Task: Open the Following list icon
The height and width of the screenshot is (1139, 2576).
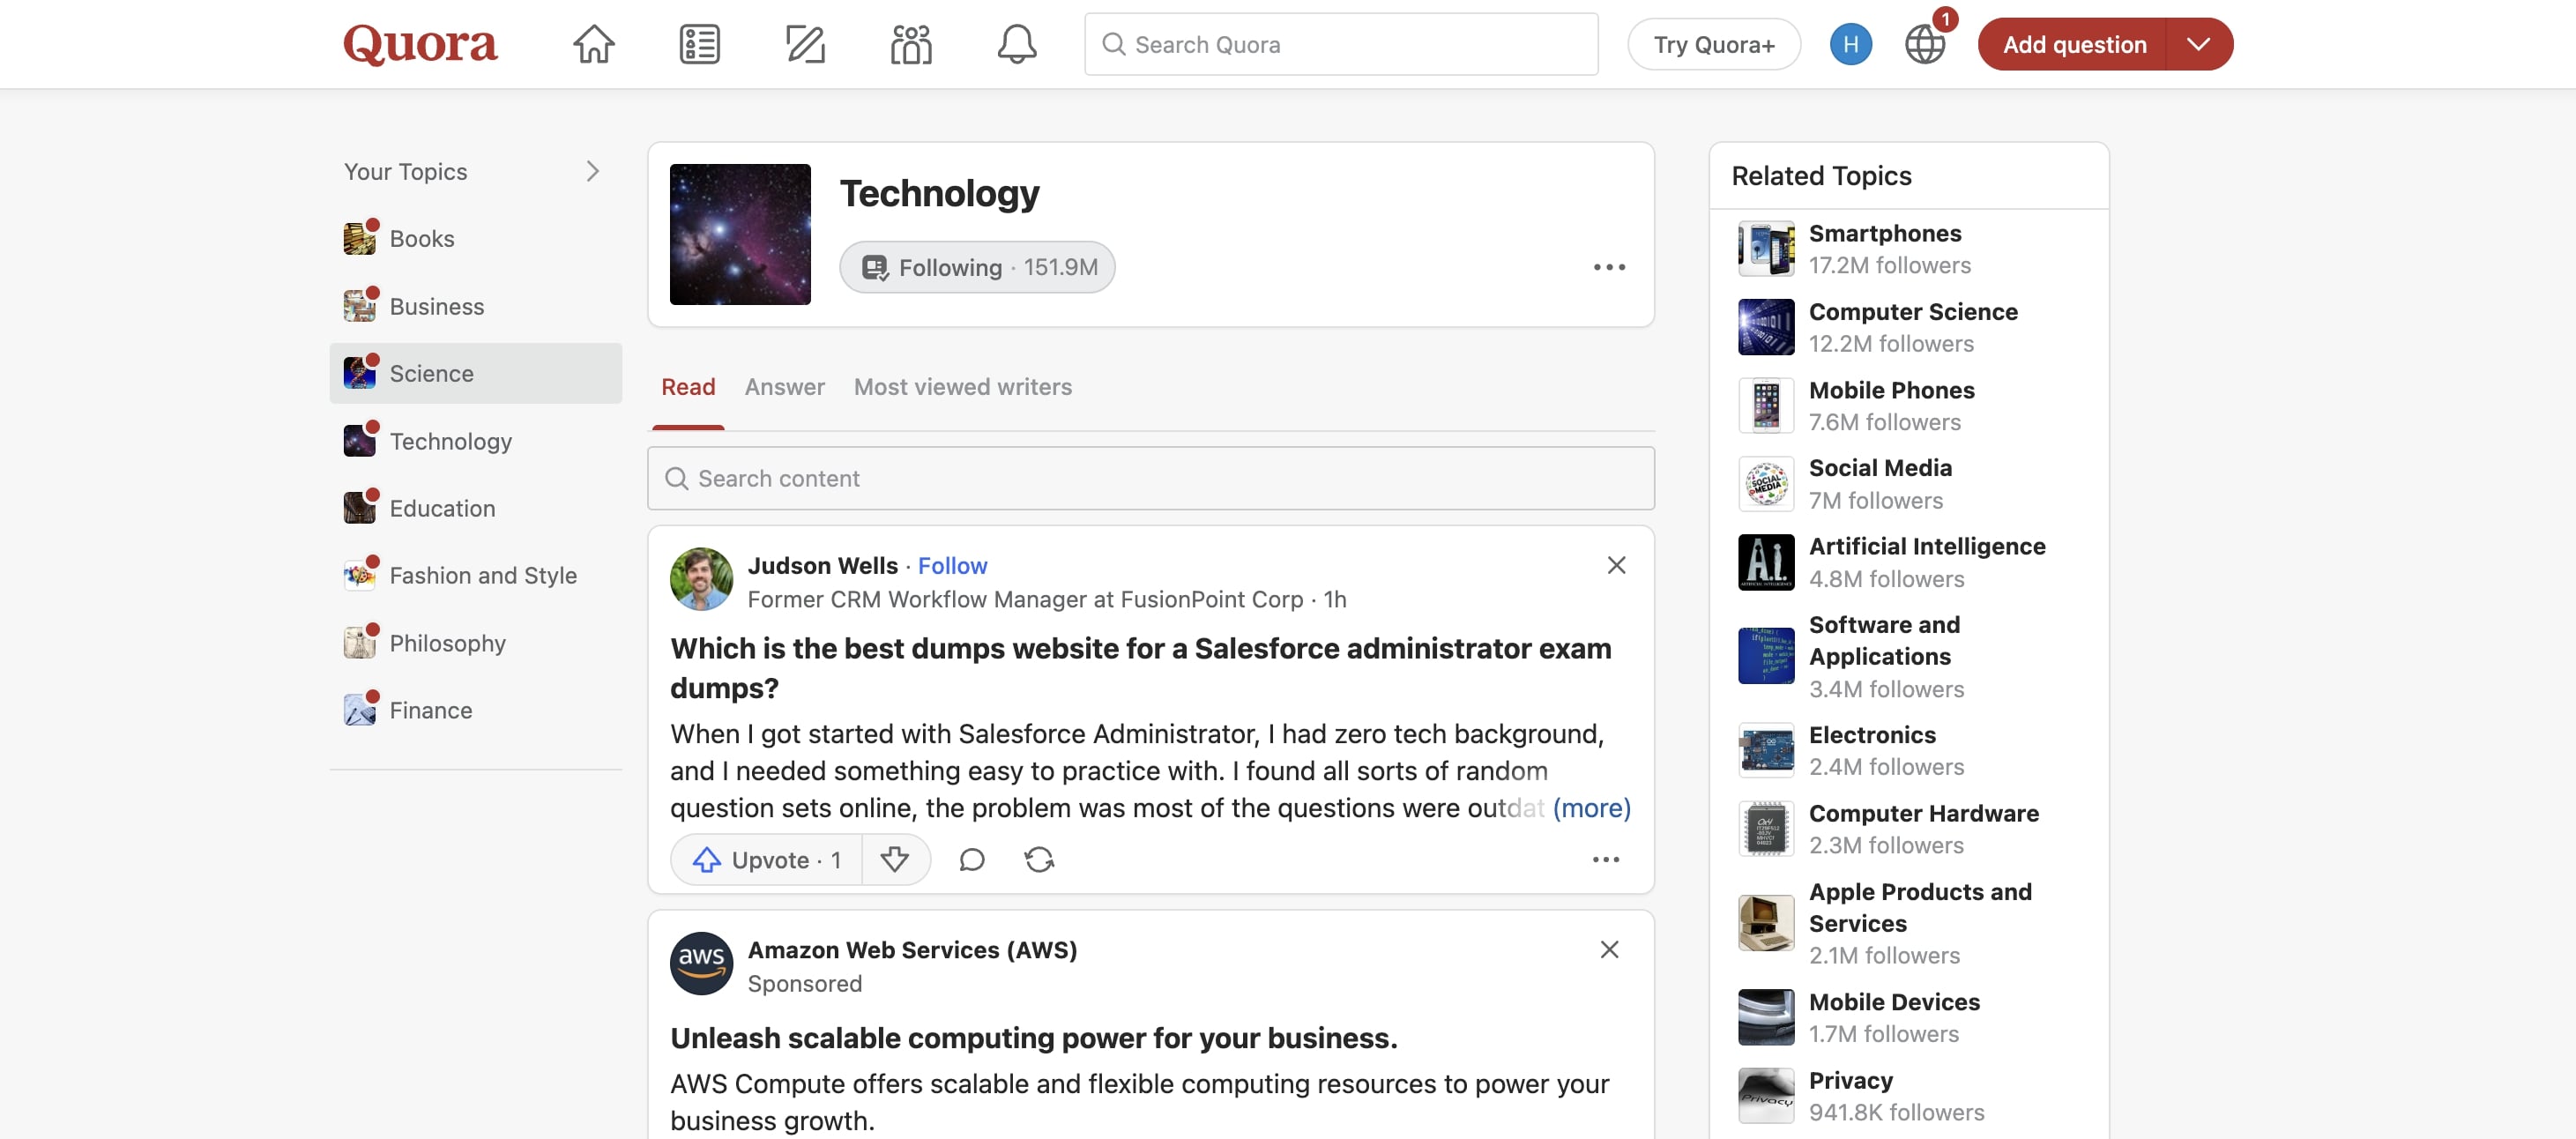Action: pyautogui.click(x=699, y=44)
